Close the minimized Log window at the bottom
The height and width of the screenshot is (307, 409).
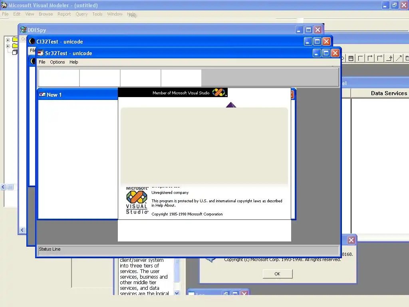(x=244, y=293)
